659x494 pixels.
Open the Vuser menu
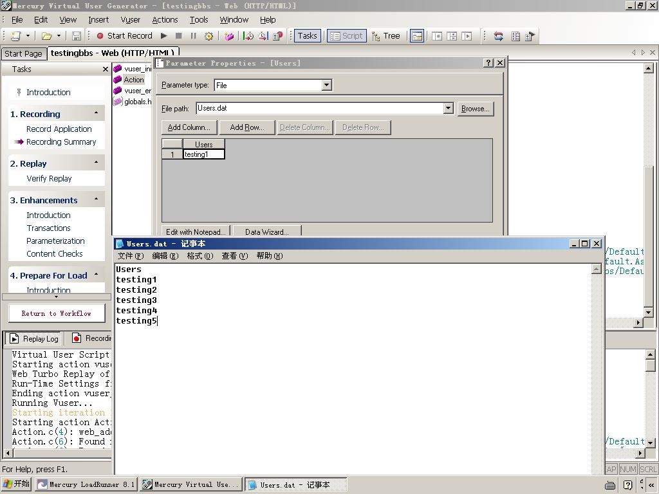click(130, 20)
